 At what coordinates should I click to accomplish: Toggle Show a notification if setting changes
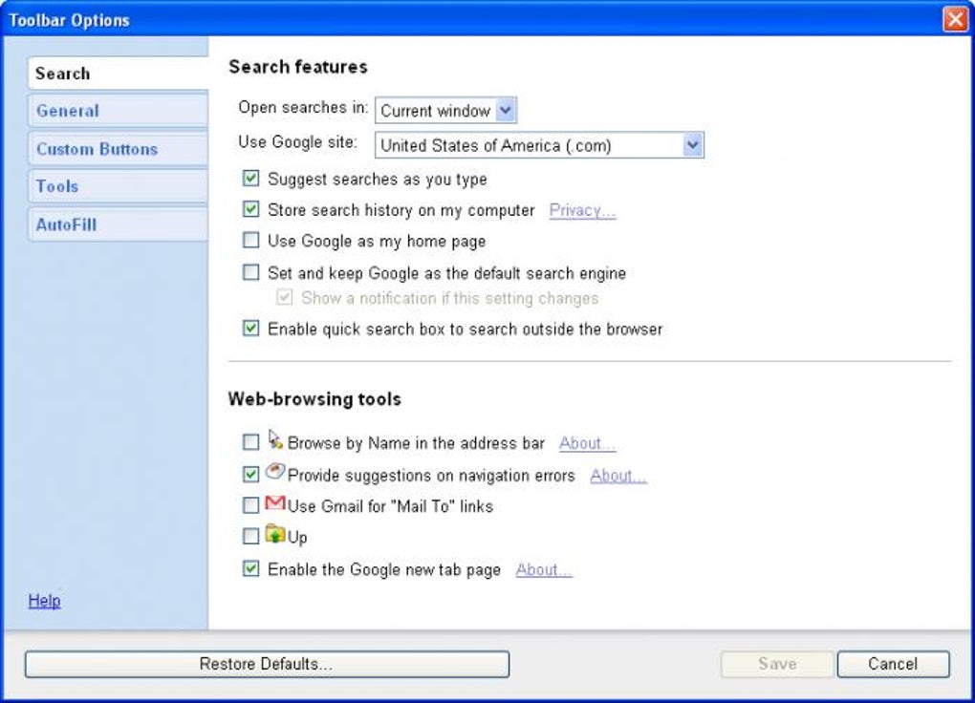284,297
